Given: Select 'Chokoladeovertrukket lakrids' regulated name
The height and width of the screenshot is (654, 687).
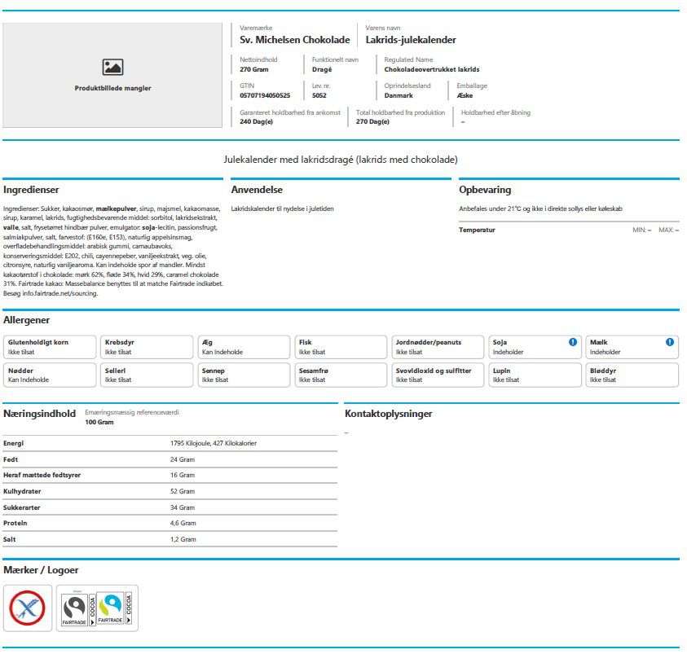Looking at the screenshot, I should tap(432, 69).
